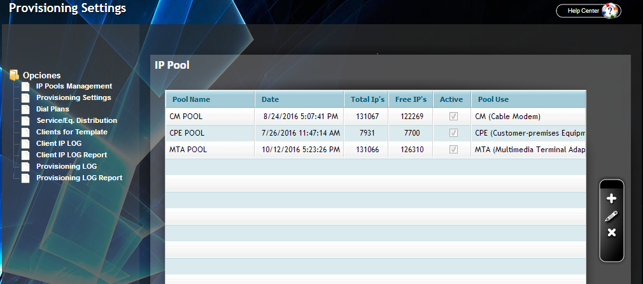Click the Help Center question mark icon
Image resolution: width=643 pixels, height=284 pixels.
tap(611, 11)
